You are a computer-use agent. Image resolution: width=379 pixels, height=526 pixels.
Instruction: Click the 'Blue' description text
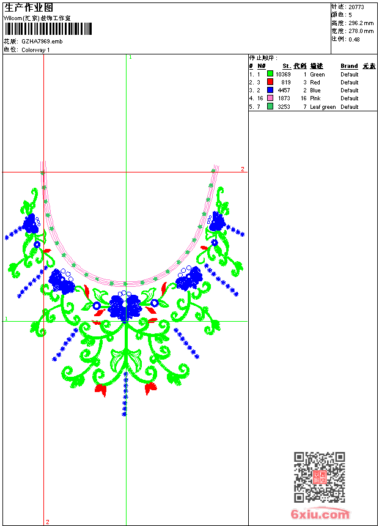[x=315, y=91]
